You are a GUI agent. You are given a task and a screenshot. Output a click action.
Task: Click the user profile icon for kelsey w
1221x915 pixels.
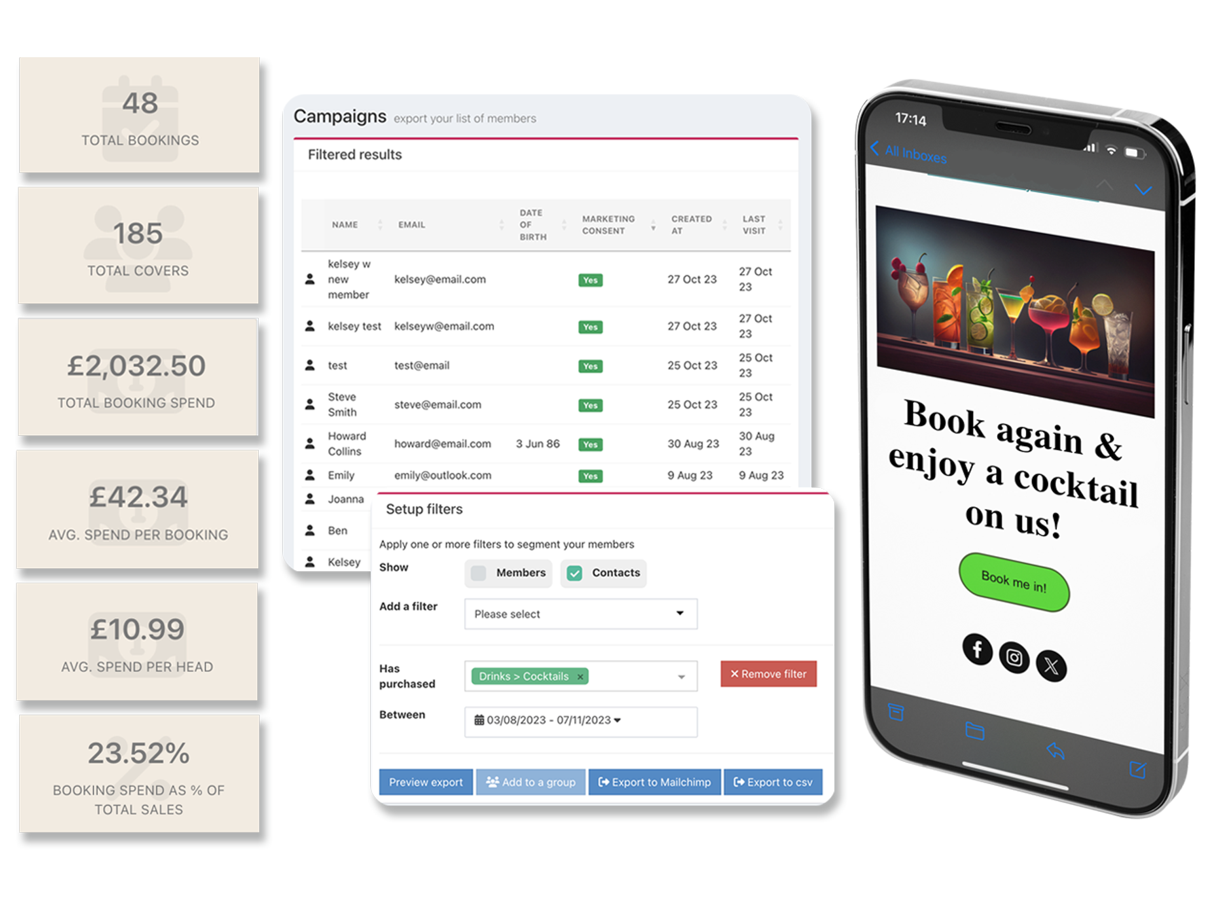coord(310,279)
